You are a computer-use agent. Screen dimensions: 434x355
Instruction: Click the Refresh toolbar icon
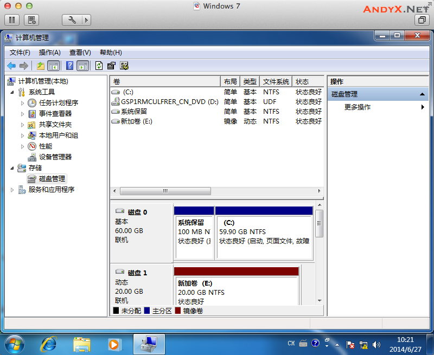coord(99,66)
